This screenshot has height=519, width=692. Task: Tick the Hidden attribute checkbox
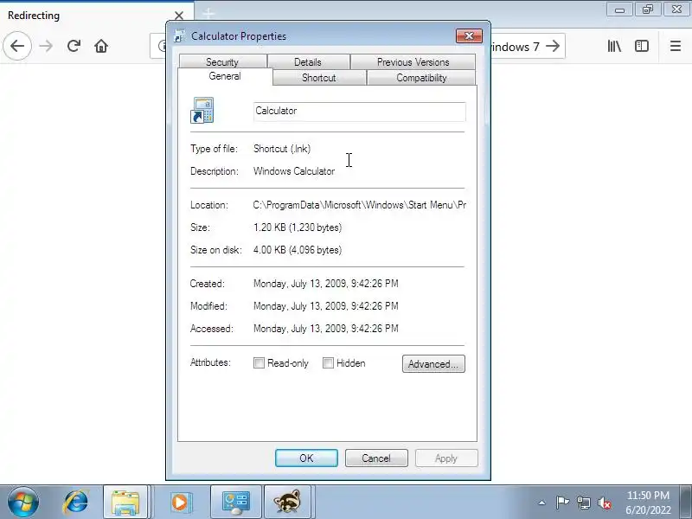(x=328, y=362)
